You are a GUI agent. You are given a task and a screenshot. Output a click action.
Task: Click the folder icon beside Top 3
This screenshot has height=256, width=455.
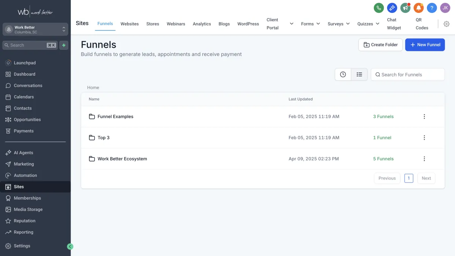92,138
